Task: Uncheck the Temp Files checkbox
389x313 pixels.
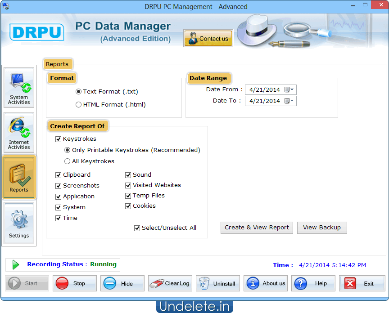Action: click(128, 196)
